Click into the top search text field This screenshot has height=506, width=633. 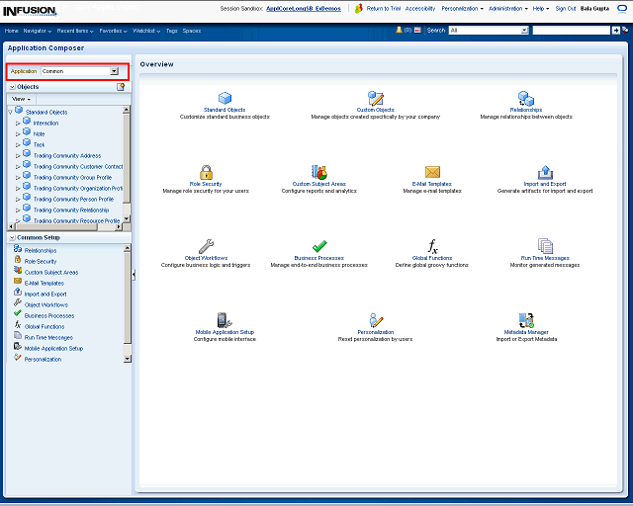[571, 31]
